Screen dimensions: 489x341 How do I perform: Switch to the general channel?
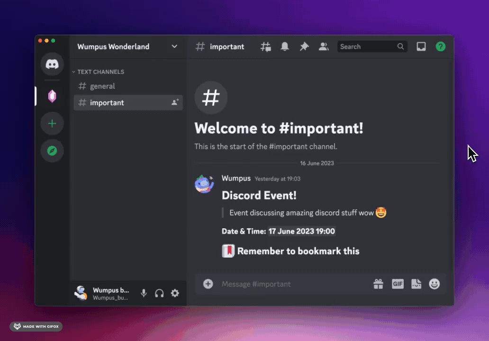[x=102, y=86]
